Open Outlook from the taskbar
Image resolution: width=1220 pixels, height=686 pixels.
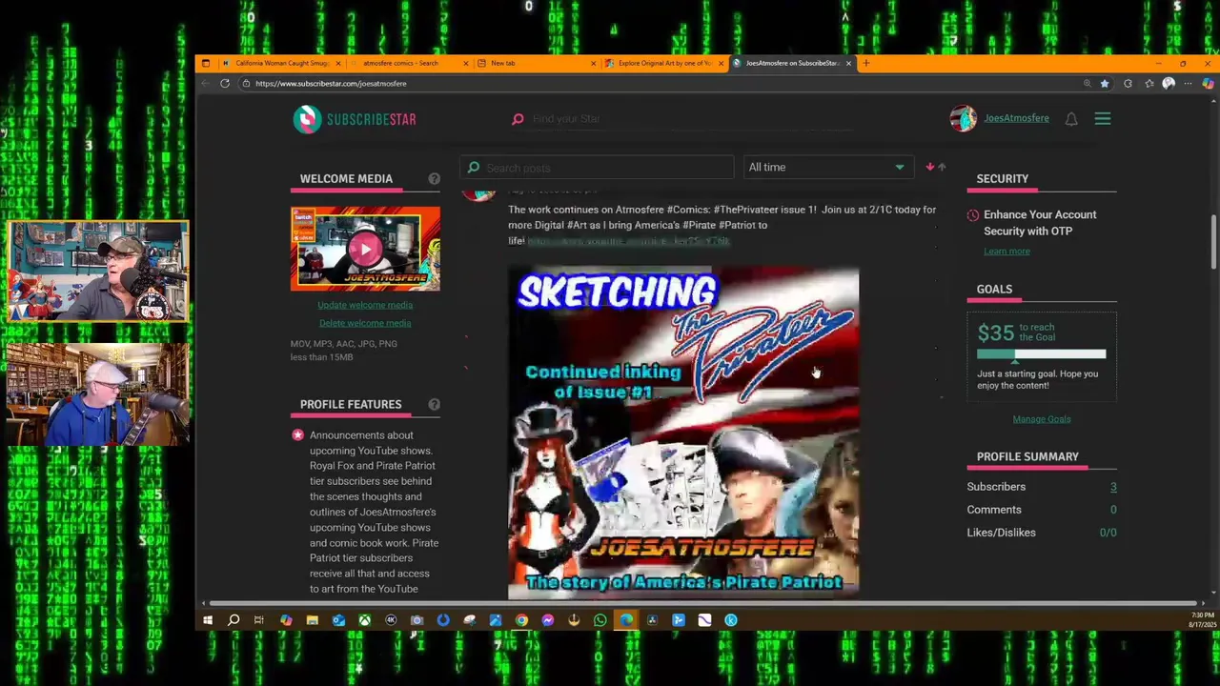338,620
